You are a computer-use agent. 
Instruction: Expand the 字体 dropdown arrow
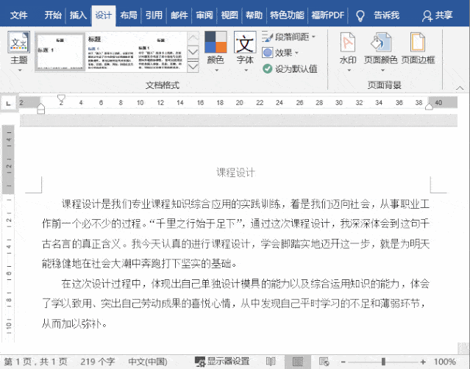(x=246, y=71)
